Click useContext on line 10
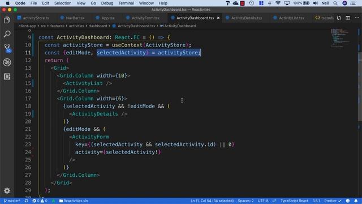 click(127, 45)
